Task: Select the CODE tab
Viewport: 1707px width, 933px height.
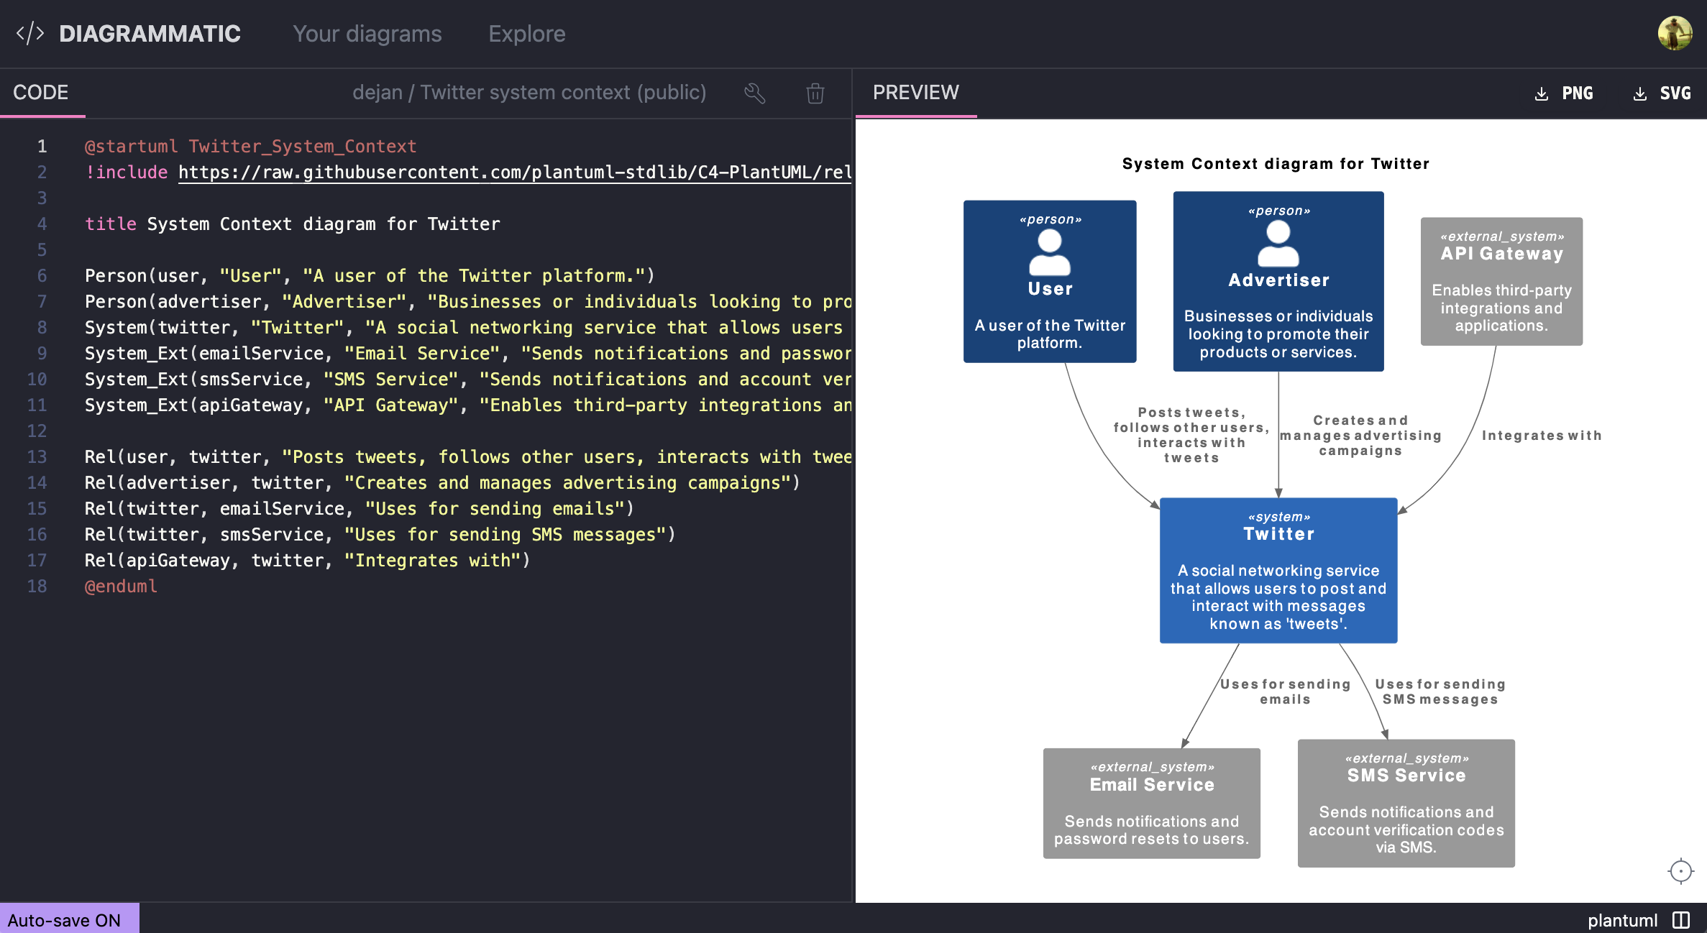Action: pos(41,93)
